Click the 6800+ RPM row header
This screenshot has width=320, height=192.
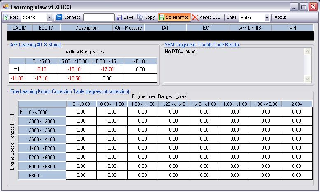(x=42, y=175)
